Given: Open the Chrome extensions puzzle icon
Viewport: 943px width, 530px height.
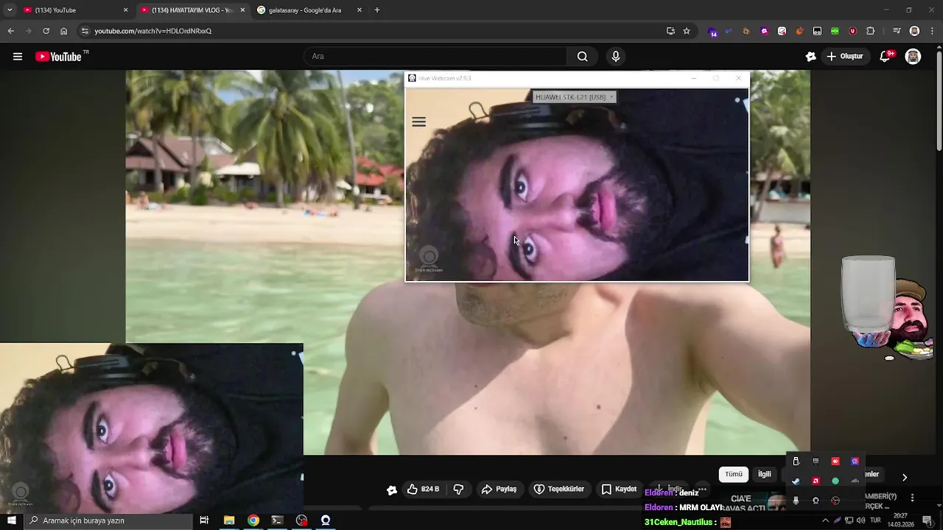Looking at the screenshot, I should click(870, 31).
